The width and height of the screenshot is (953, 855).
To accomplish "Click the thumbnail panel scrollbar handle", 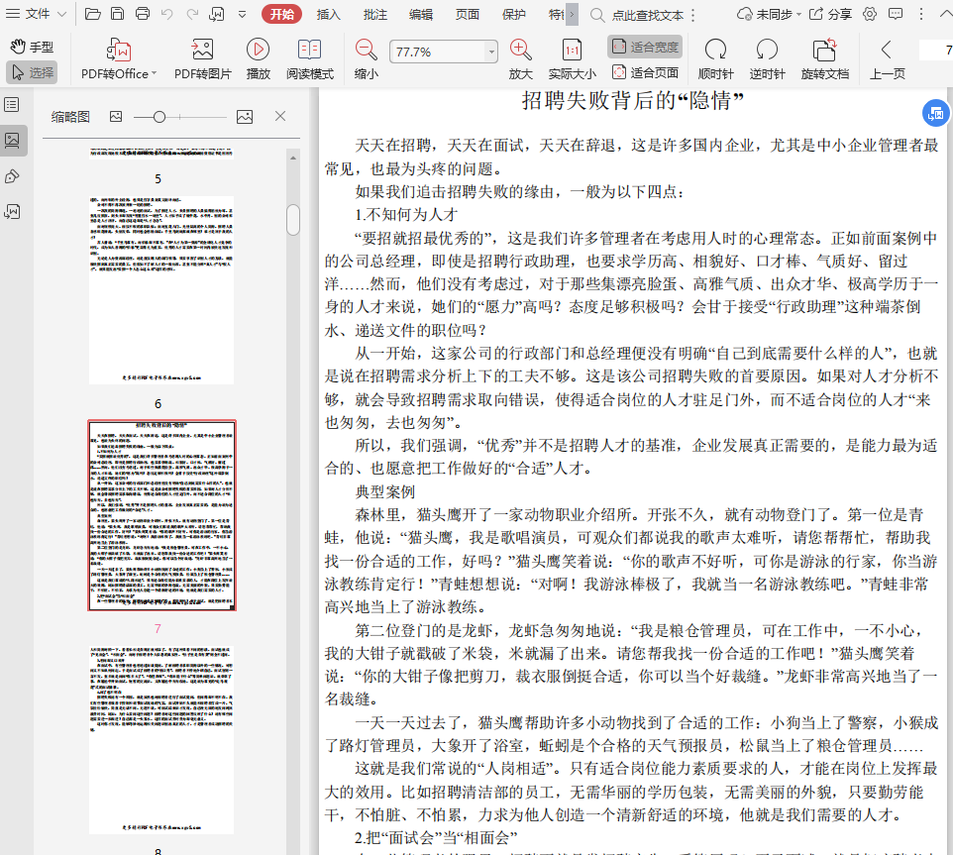I will point(293,220).
